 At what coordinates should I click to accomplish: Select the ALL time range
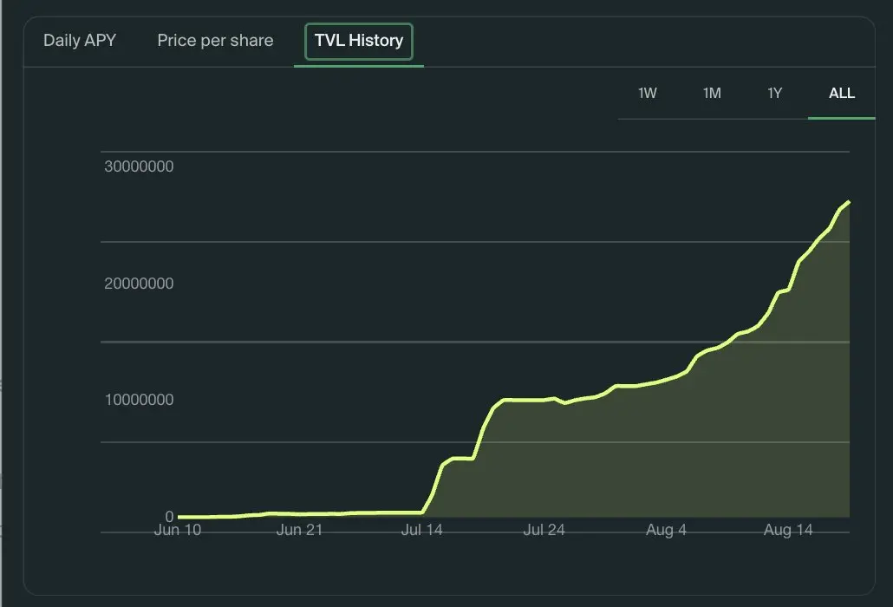coord(842,94)
